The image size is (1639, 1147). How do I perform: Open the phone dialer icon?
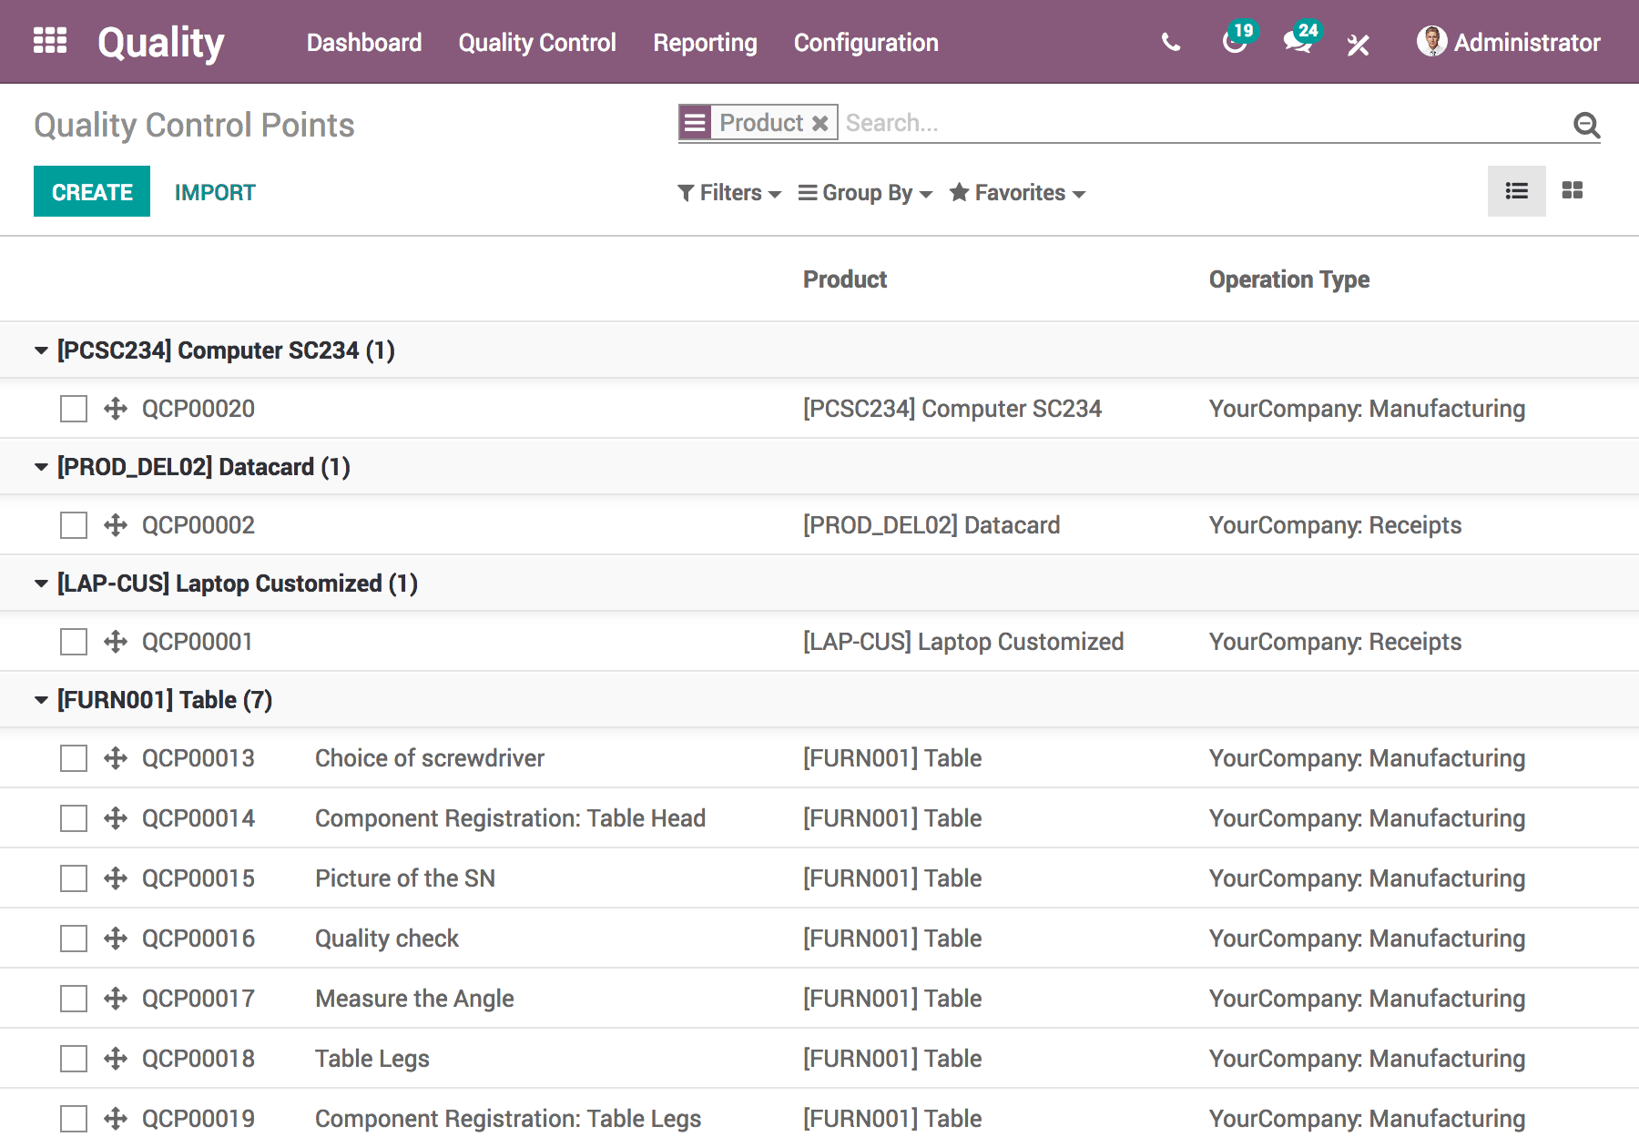pos(1170,41)
